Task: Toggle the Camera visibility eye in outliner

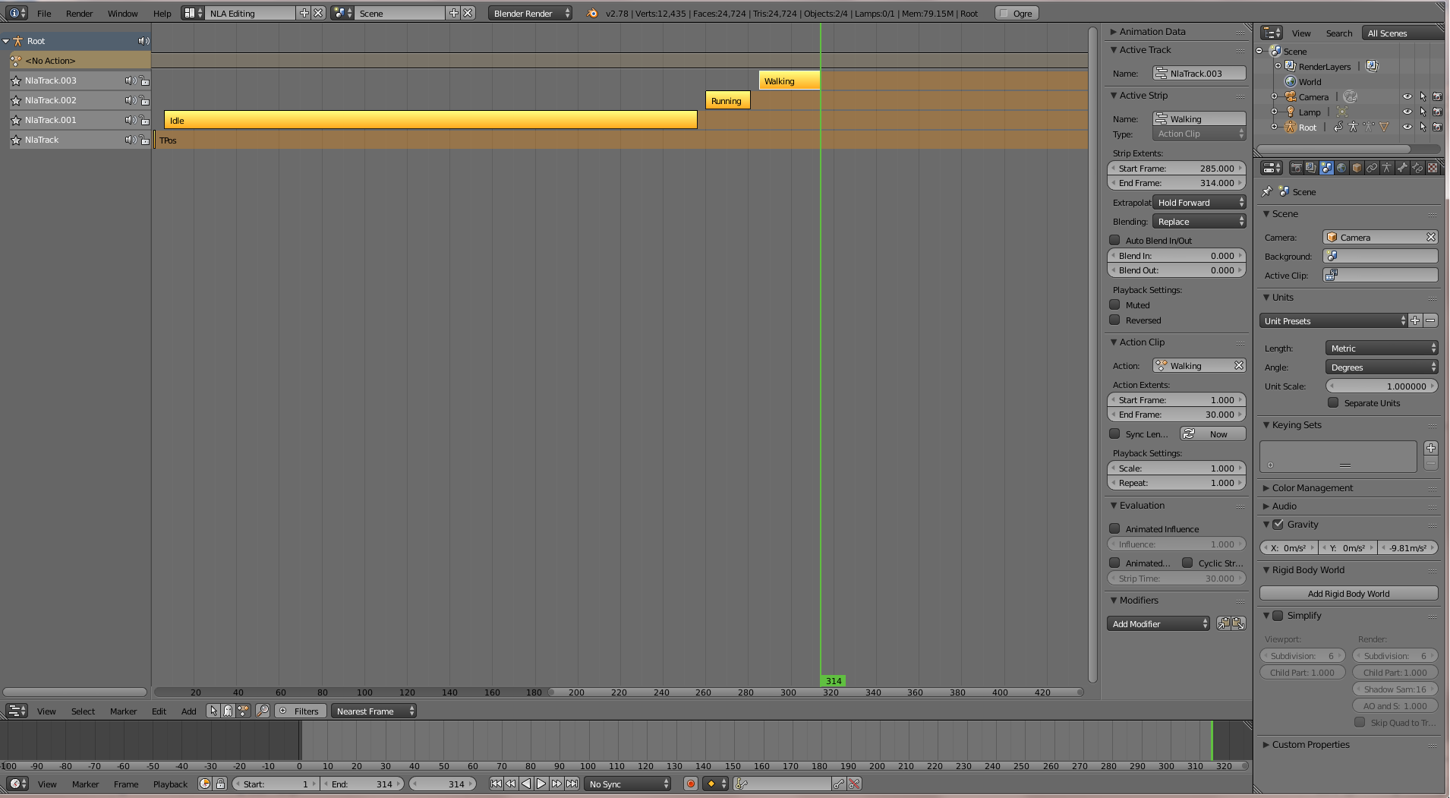Action: pyautogui.click(x=1407, y=97)
